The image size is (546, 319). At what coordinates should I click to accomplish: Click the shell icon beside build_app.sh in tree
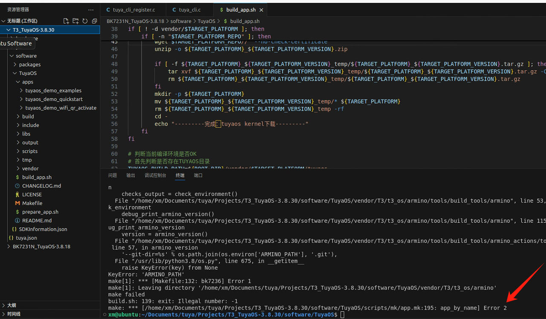click(x=17, y=177)
